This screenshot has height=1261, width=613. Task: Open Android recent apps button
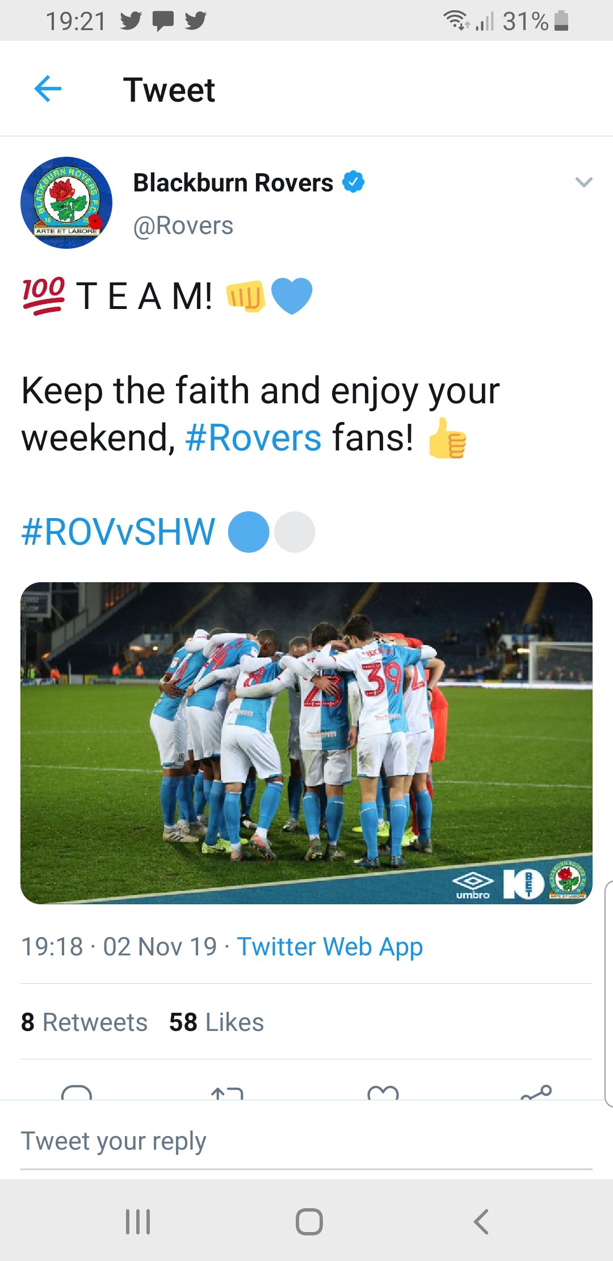pyautogui.click(x=138, y=1221)
